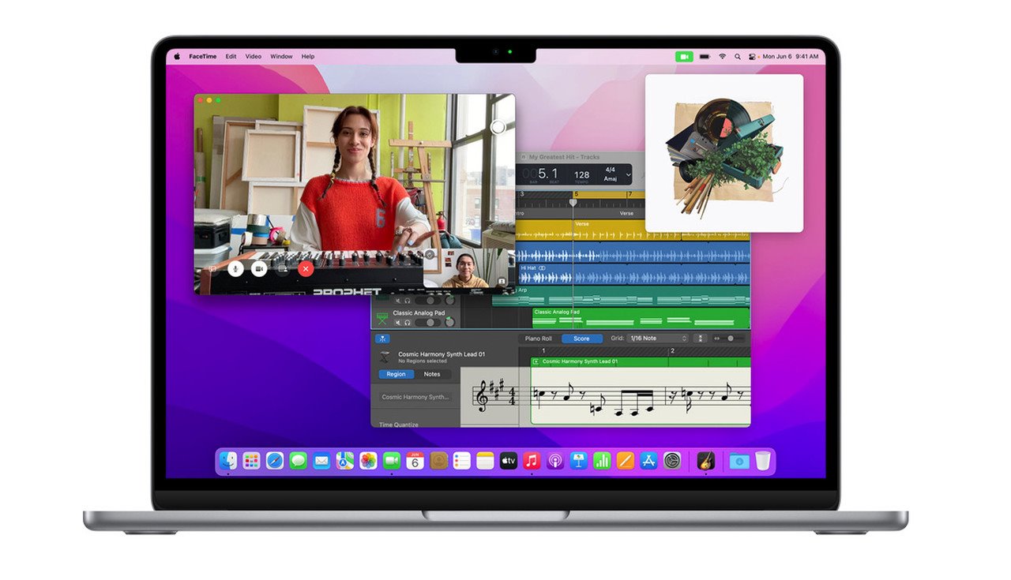
Task: Adjust the Classic Analog Pad volume slider
Action: pos(430,322)
